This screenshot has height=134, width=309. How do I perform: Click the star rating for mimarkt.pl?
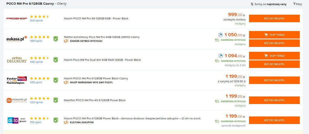(x=40, y=98)
